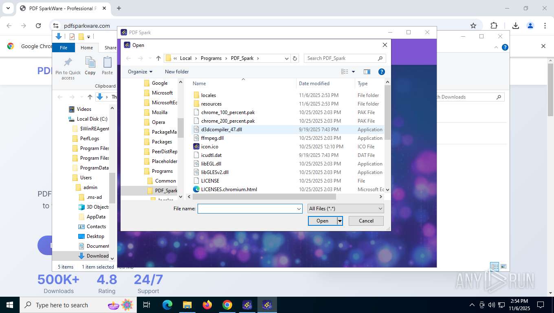The image size is (554, 313).
Task: Click the Programs breadcrumb segment
Action: 211,58
